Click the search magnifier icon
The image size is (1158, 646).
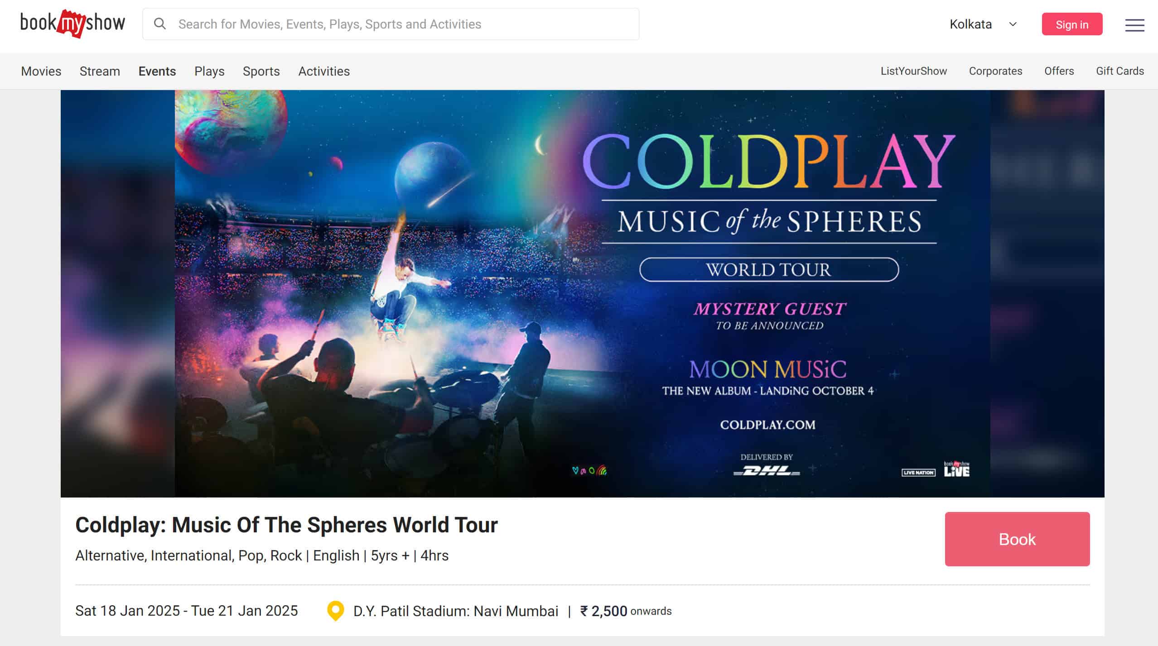(160, 24)
